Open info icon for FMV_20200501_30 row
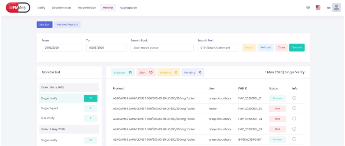Image resolution: width=345 pixels, height=146 pixels. click(x=294, y=108)
